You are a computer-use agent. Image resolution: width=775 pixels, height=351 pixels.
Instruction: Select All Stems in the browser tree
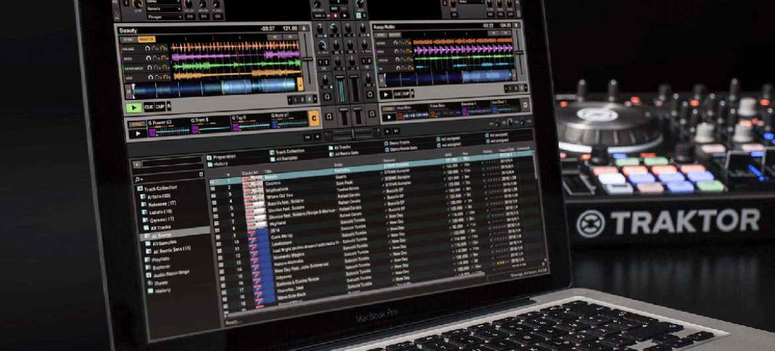pos(162,235)
